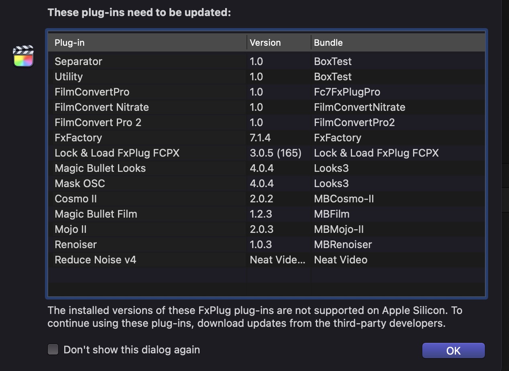Select the FxFactory plug-in row
This screenshot has width=509, height=371.
(x=78, y=138)
